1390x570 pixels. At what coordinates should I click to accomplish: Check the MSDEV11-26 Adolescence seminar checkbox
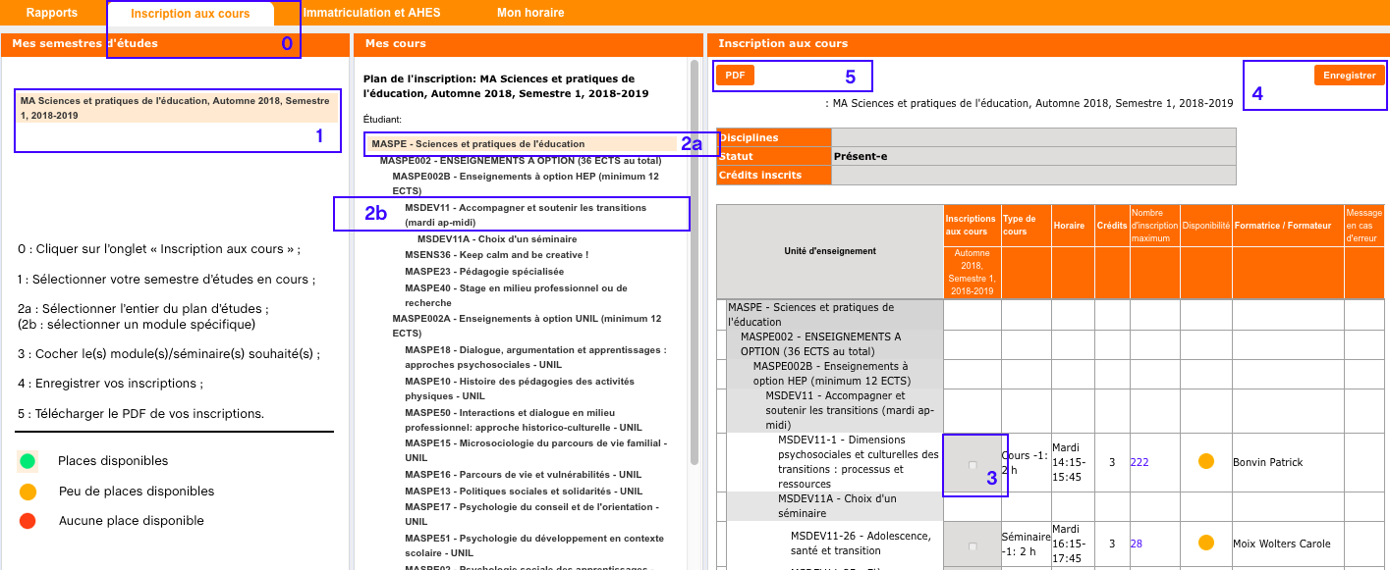(x=973, y=545)
